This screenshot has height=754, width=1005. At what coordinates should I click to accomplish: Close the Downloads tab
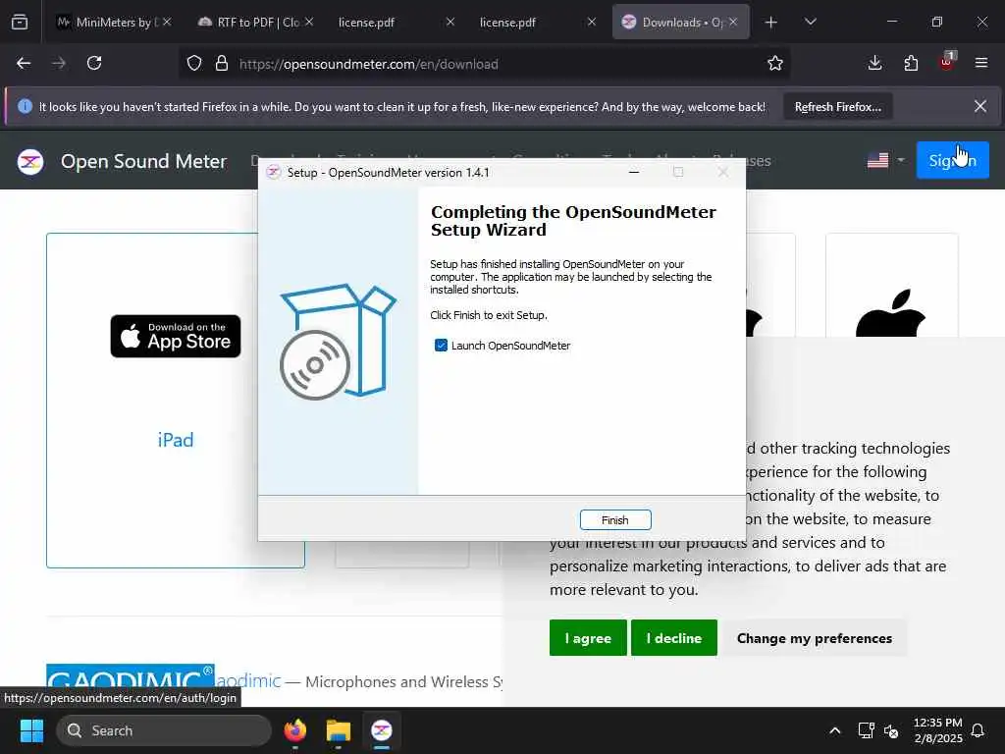coord(733,22)
